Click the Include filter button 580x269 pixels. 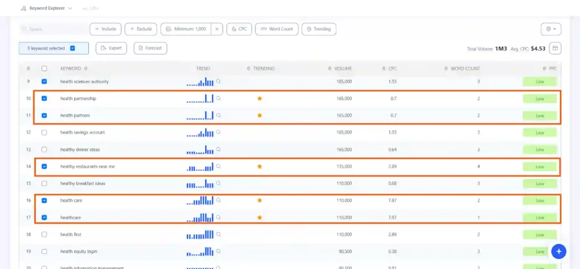pos(105,29)
